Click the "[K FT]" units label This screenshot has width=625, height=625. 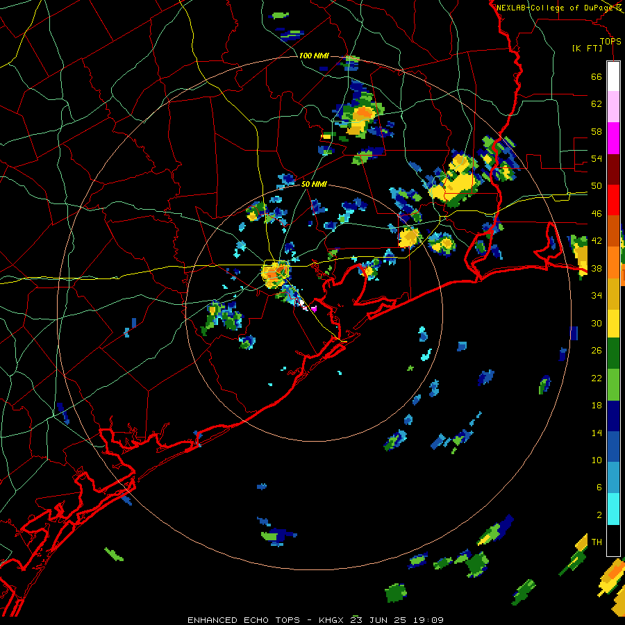coord(587,49)
